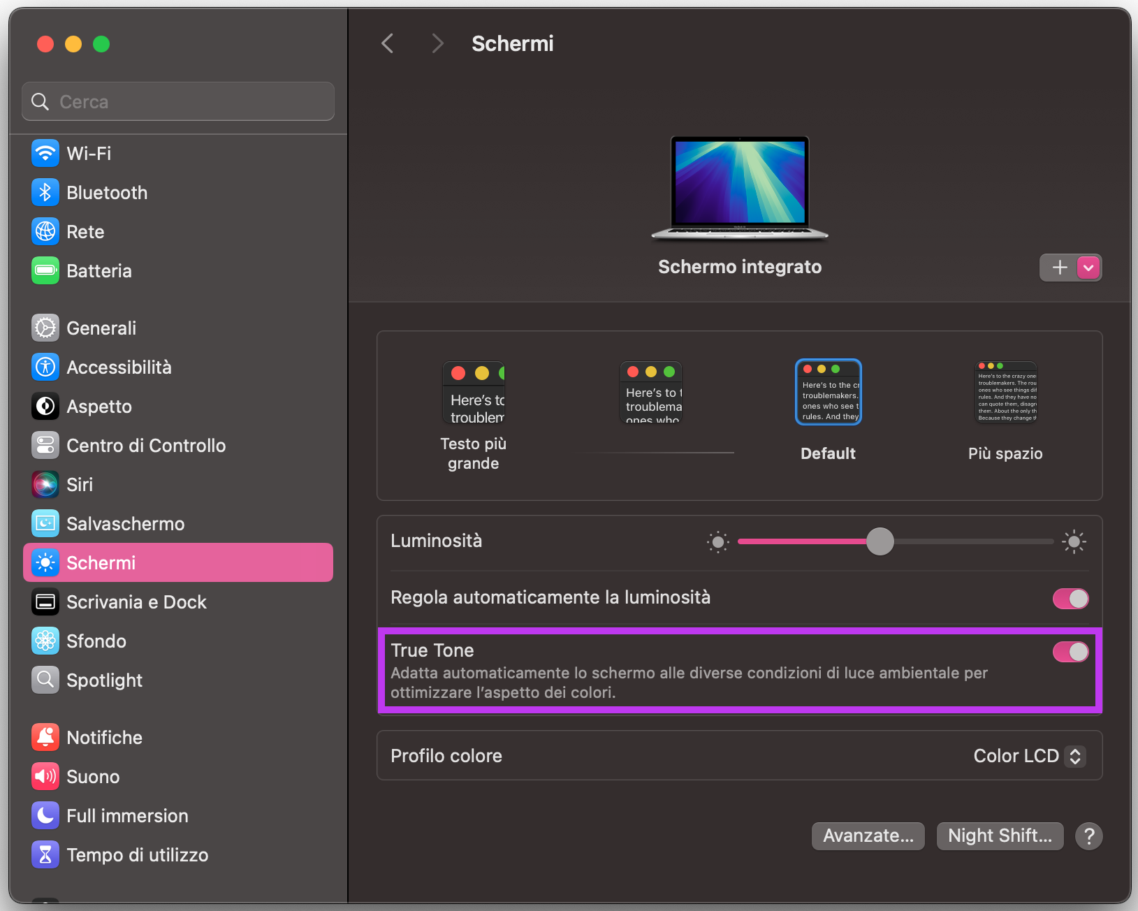
Task: Turn off Regola automaticamente la luminosità
Action: tap(1070, 598)
